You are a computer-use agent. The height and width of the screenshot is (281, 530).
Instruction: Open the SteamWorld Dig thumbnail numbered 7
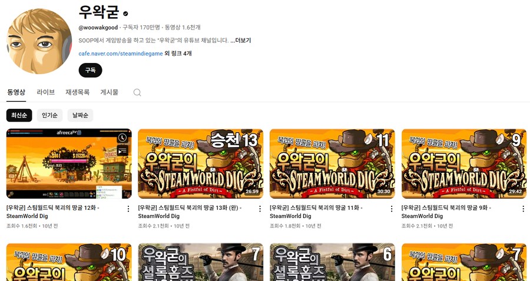tap(464, 262)
